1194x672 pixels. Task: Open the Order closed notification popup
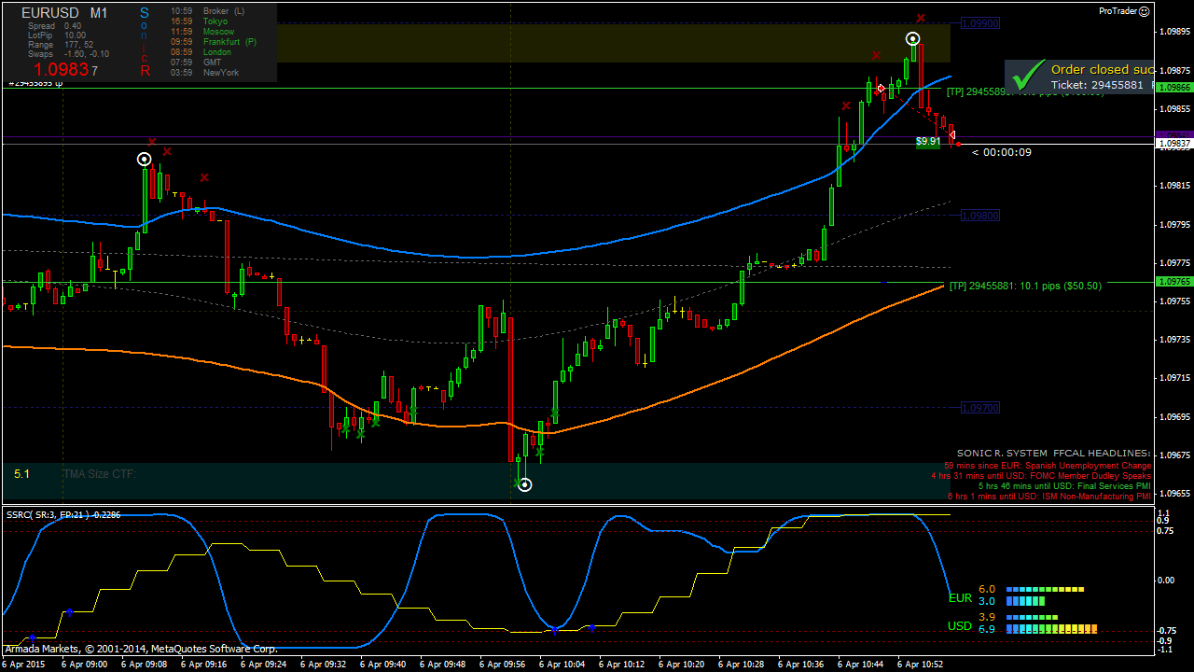[x=1080, y=77]
